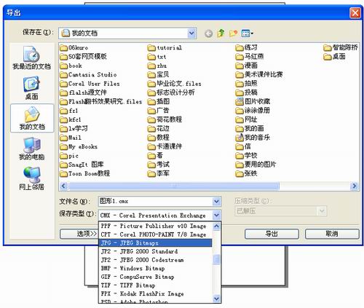
Task: Click the 选项>> button
Action: point(79,234)
